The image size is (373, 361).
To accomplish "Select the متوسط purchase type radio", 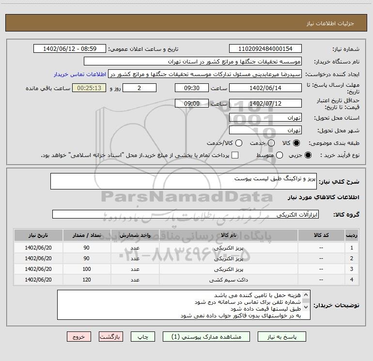I will (x=280, y=155).
